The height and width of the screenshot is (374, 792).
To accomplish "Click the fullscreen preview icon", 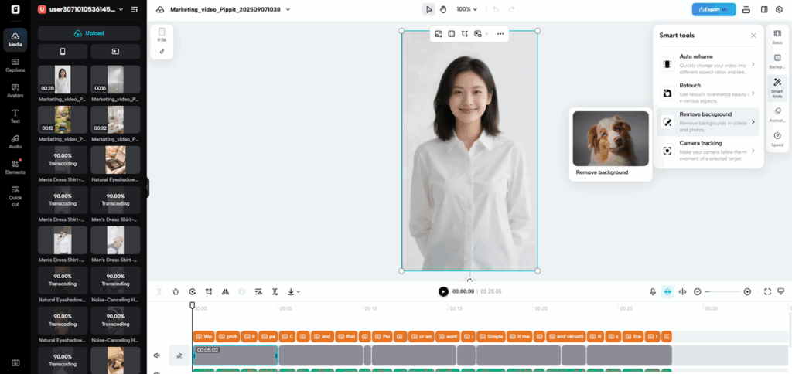I will [x=767, y=291].
